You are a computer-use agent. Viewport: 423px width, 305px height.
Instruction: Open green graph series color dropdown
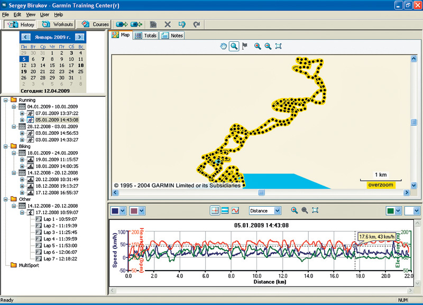pyautogui.click(x=398, y=210)
